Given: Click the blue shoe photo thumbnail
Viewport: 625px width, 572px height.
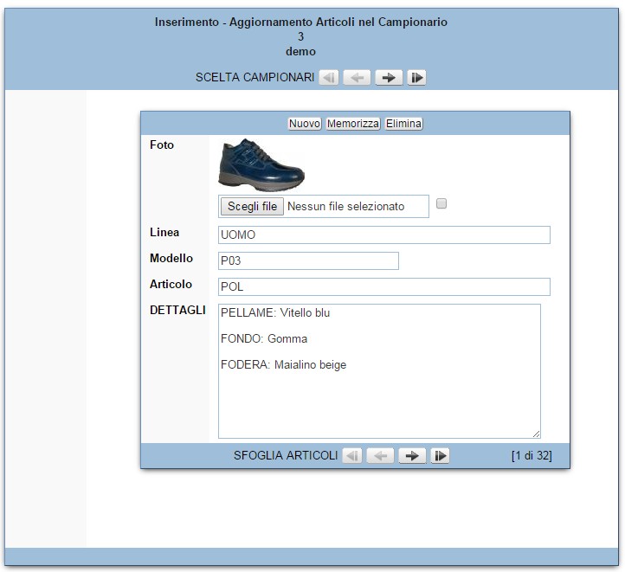Looking at the screenshot, I should tap(261, 164).
